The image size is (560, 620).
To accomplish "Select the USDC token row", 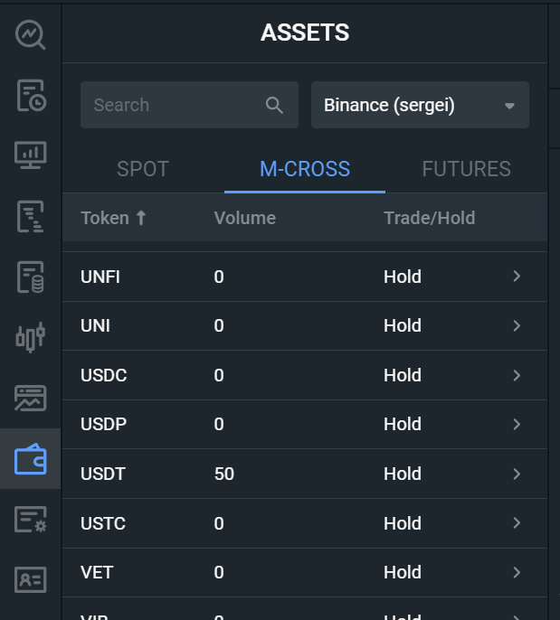I will click(x=104, y=375).
